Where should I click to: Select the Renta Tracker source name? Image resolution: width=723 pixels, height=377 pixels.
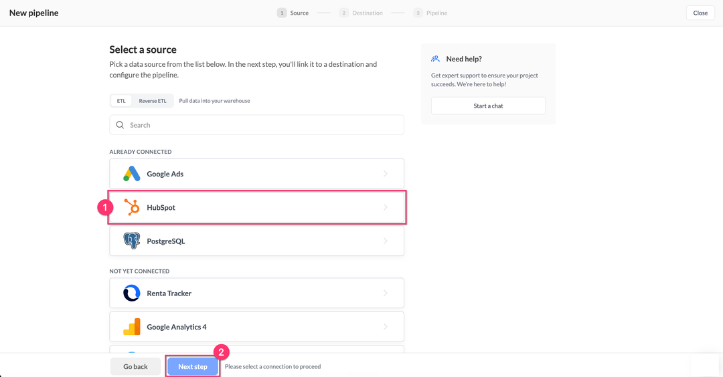click(x=169, y=293)
